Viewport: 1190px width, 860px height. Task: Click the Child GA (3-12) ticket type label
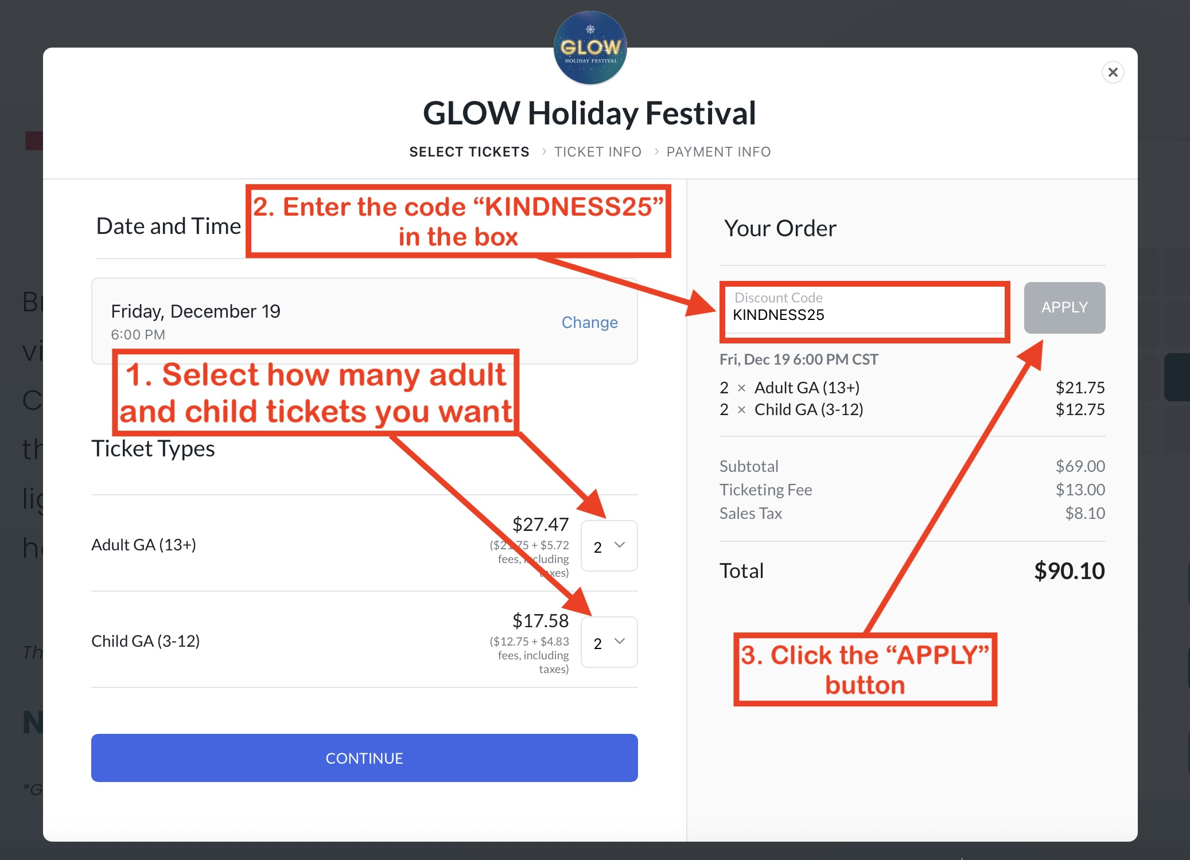pos(146,641)
